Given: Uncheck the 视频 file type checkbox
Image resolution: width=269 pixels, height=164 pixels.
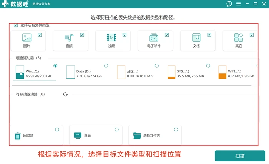Looking at the screenshot, I should point(125,35).
